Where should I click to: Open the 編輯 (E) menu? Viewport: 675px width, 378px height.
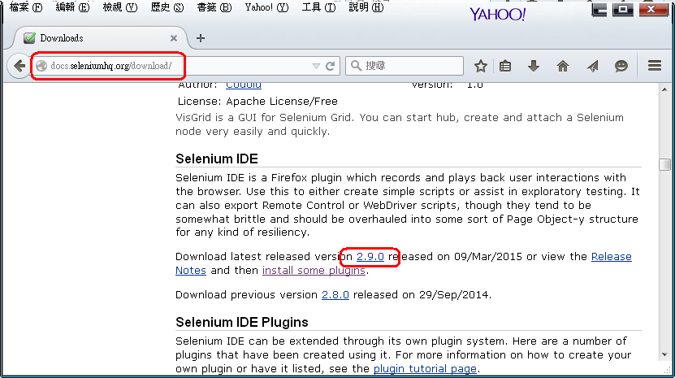coord(73,7)
